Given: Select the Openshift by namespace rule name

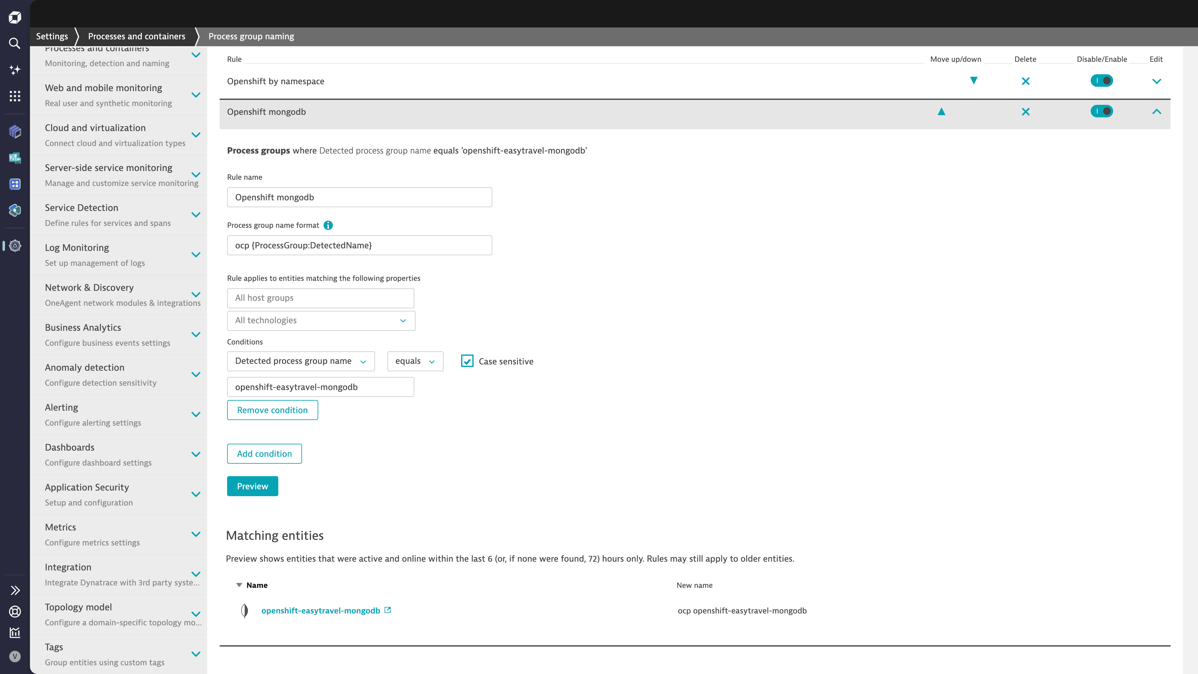Looking at the screenshot, I should click(x=276, y=81).
